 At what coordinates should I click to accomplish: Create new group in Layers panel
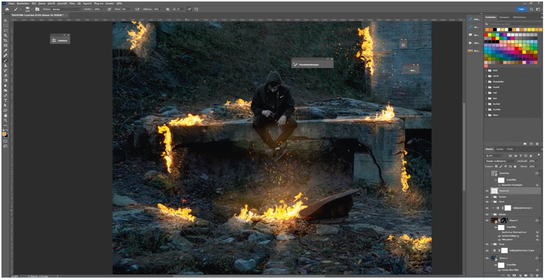coord(526,275)
